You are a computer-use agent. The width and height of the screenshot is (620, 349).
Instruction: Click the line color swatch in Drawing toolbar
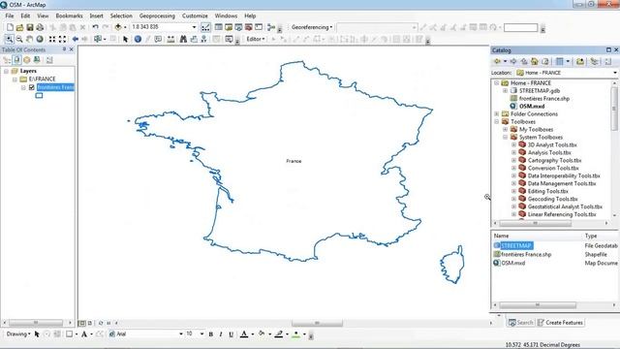point(279,334)
